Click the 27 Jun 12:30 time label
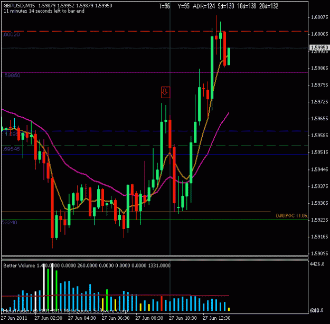Image resolution: width=330 pixels, height=324 pixels. click(216, 318)
